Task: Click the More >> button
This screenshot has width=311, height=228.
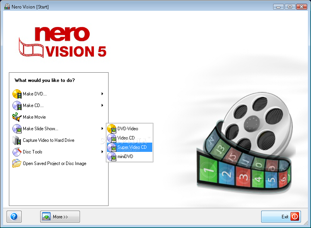Action: click(x=60, y=216)
